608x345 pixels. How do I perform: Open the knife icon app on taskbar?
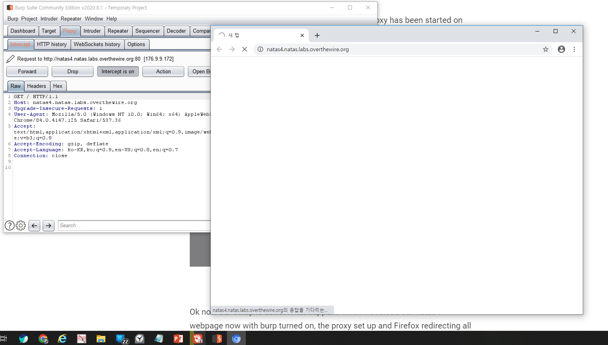pyautogui.click(x=82, y=338)
